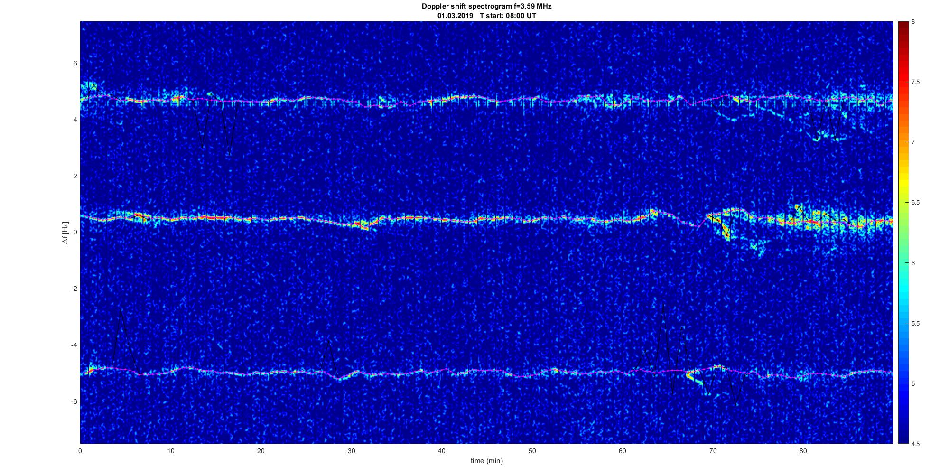This screenshot has height=476, width=949.
Task: Click the middle signal trace near 15 minutes
Action: coord(216,218)
